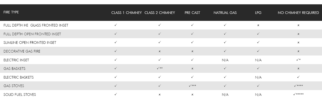
Task: Click LPG cross for Full Depth HE Glass Fronted Inset
Action: [258, 25]
